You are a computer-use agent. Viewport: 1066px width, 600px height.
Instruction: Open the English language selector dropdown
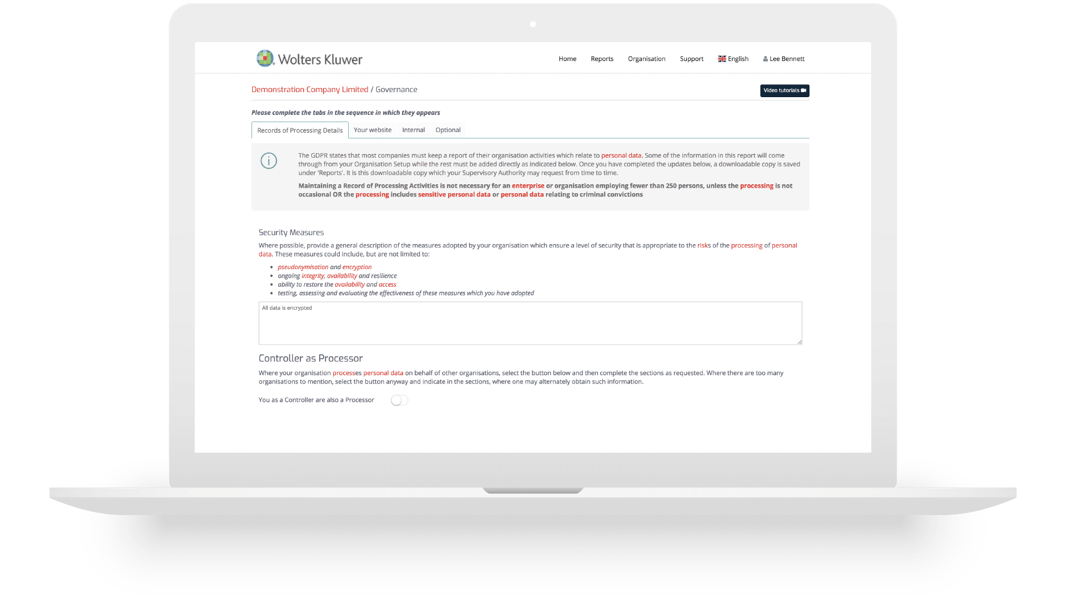(733, 58)
